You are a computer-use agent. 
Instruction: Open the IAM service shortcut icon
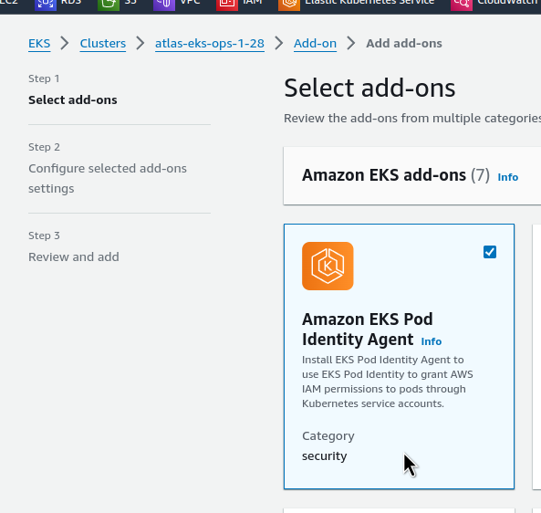click(x=227, y=5)
